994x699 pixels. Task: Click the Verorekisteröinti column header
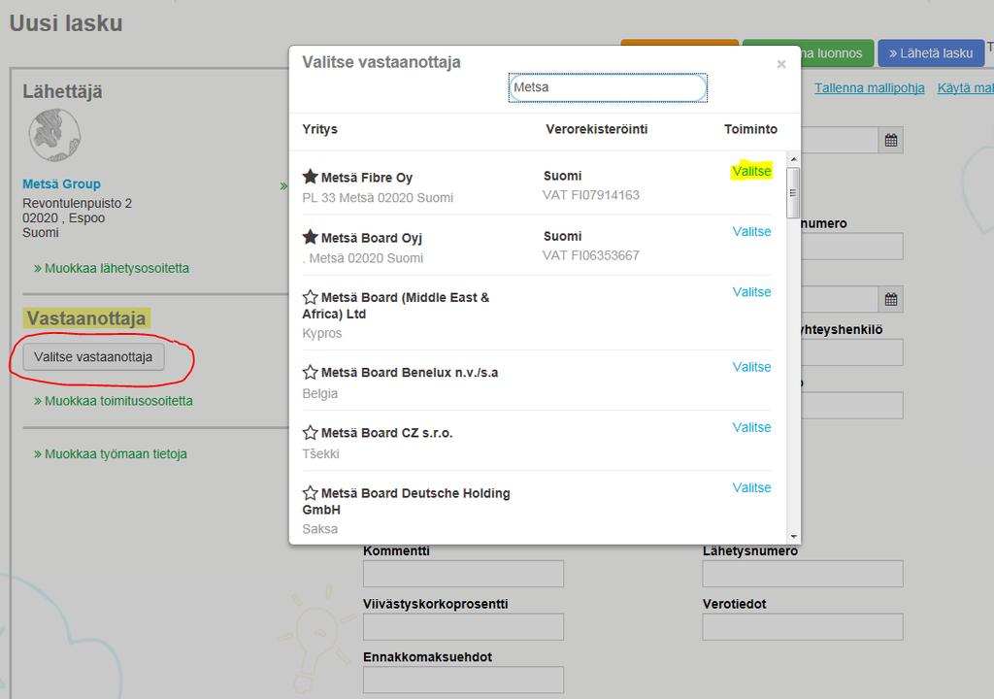click(597, 129)
